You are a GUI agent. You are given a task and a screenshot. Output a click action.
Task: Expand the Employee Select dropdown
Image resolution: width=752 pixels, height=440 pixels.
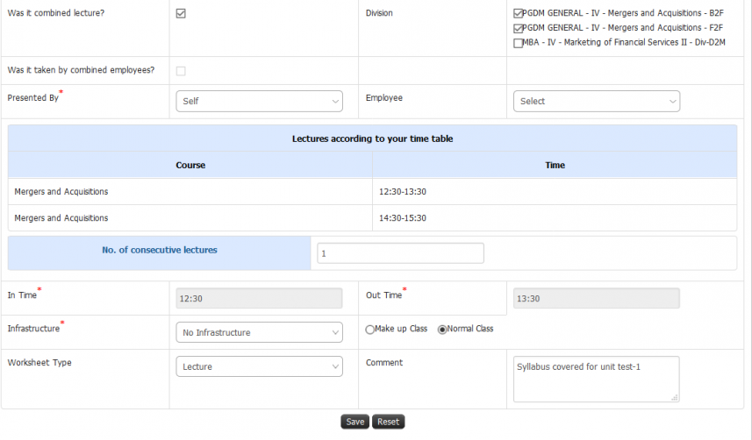[x=597, y=101]
